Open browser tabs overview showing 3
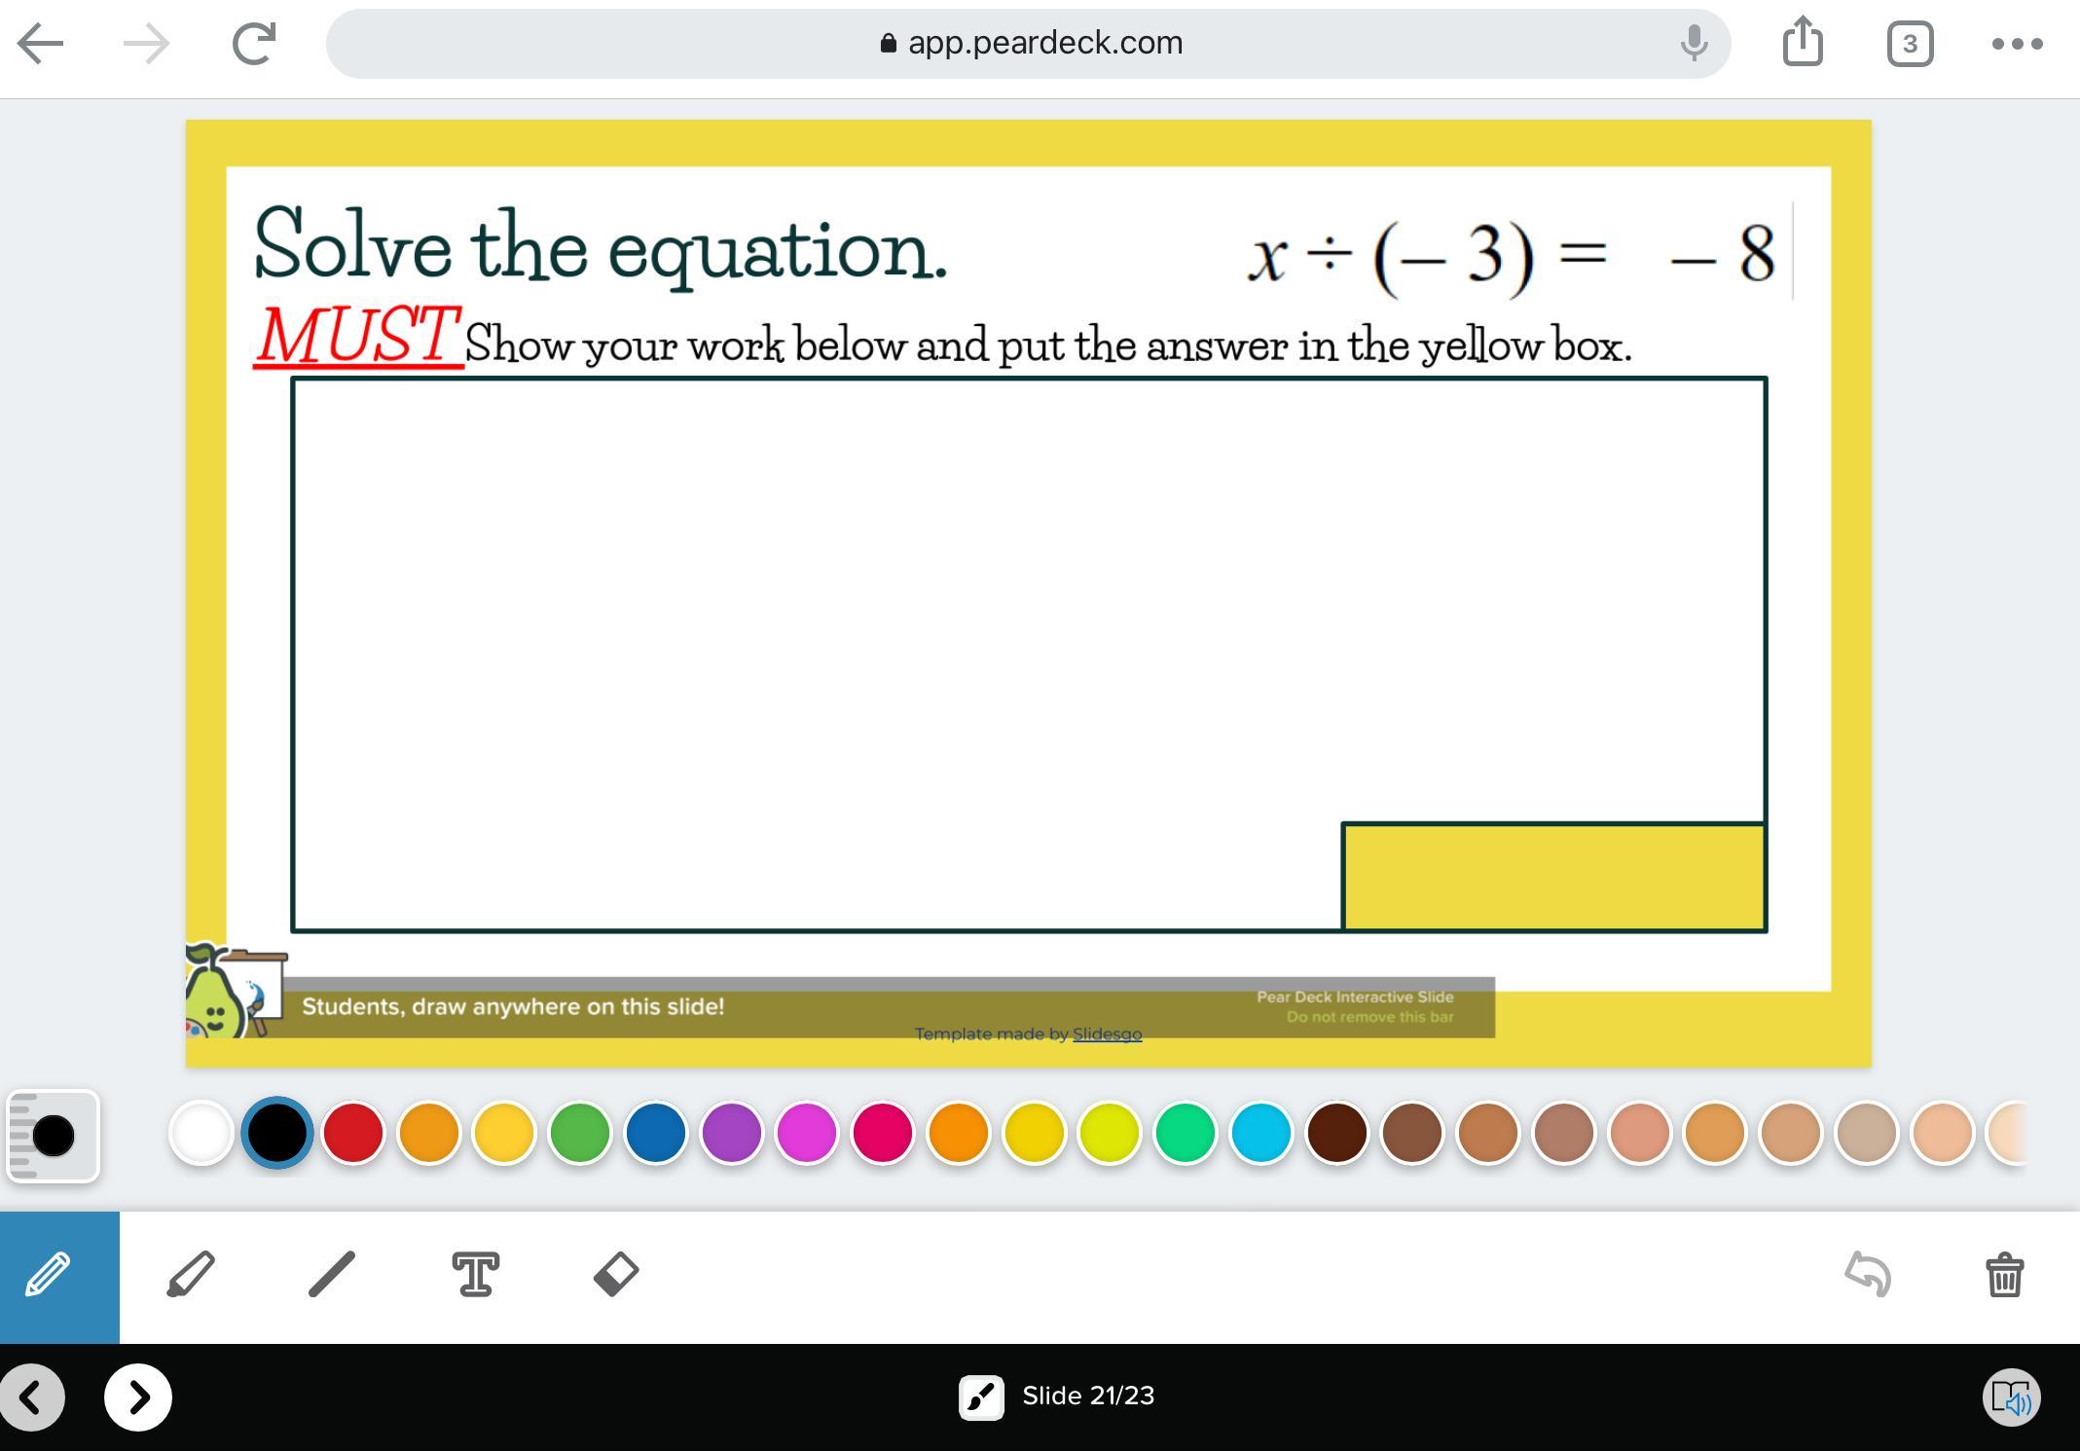Viewport: 2080px width, 1451px height. click(x=1910, y=44)
